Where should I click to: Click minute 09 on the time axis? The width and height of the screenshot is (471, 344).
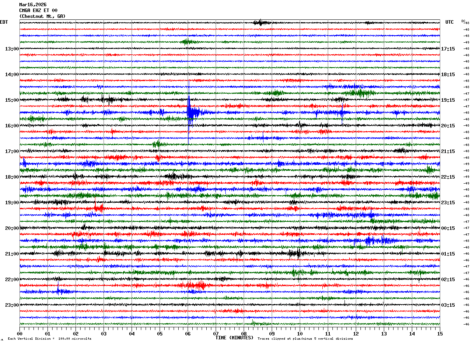coord(272,334)
